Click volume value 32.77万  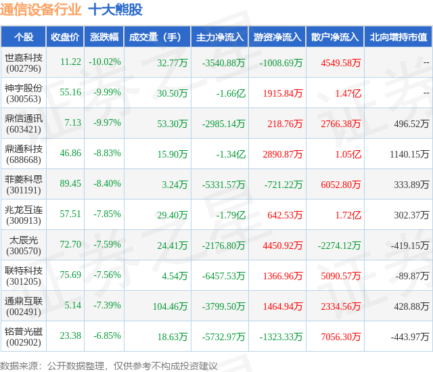pos(173,63)
